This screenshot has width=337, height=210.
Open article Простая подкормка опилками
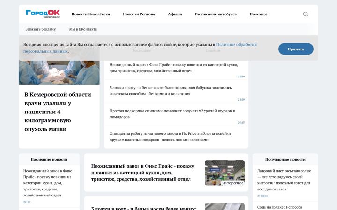[172, 114]
